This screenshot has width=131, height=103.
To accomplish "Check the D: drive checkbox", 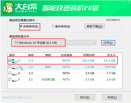I will [x=10, y=67].
